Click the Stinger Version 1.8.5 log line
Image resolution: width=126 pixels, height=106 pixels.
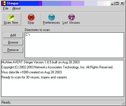[x=40, y=62]
